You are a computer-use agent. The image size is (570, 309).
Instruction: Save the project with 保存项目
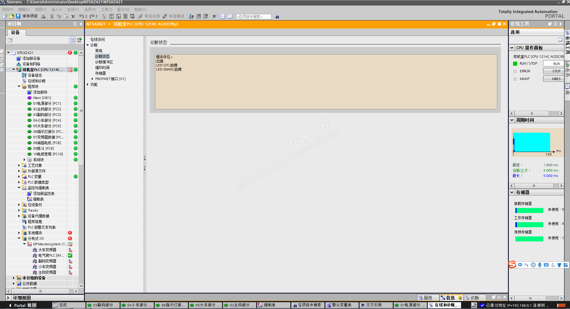(27, 16)
